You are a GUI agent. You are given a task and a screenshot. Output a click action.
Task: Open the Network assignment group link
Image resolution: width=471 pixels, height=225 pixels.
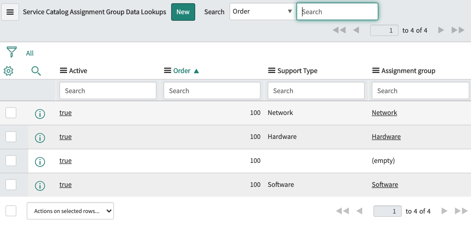click(x=384, y=113)
